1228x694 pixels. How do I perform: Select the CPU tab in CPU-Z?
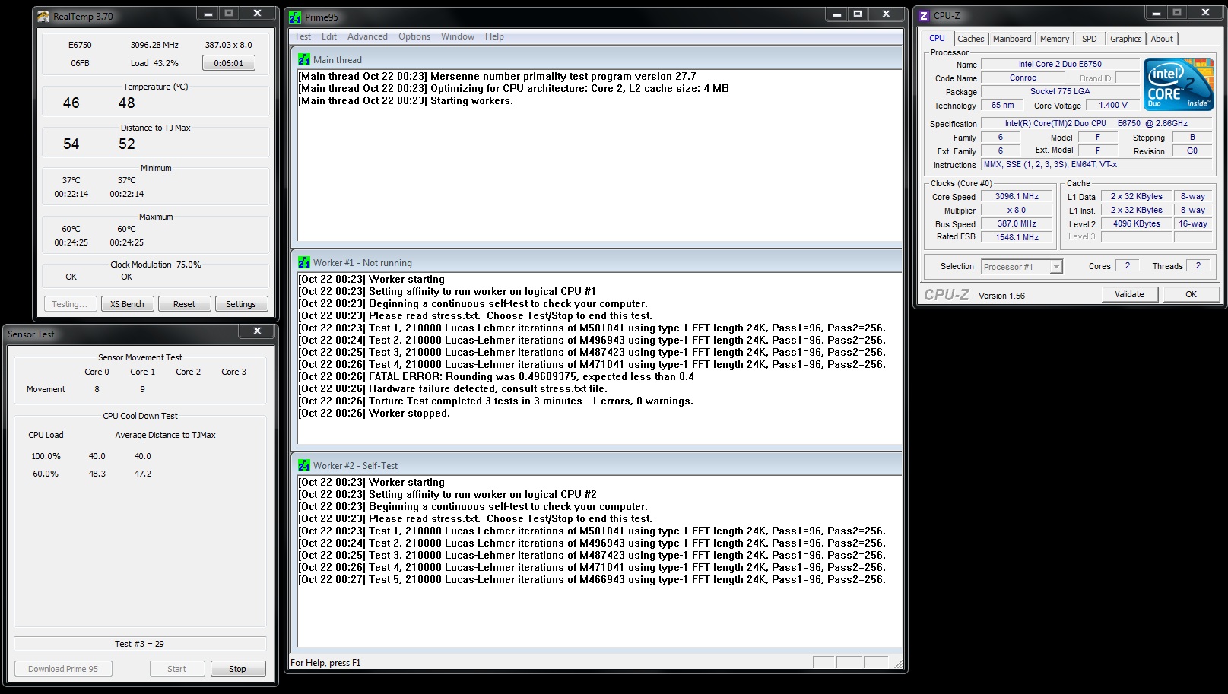coord(937,38)
